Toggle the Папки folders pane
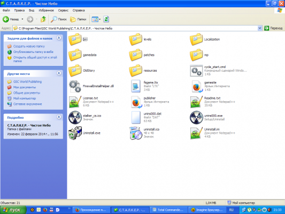Screen dimensions: 285x214 pos(78,19)
